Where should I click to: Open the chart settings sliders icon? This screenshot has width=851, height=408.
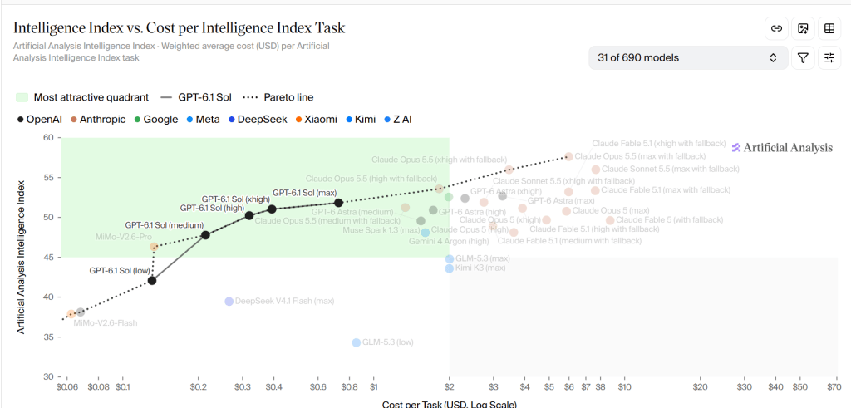[829, 58]
